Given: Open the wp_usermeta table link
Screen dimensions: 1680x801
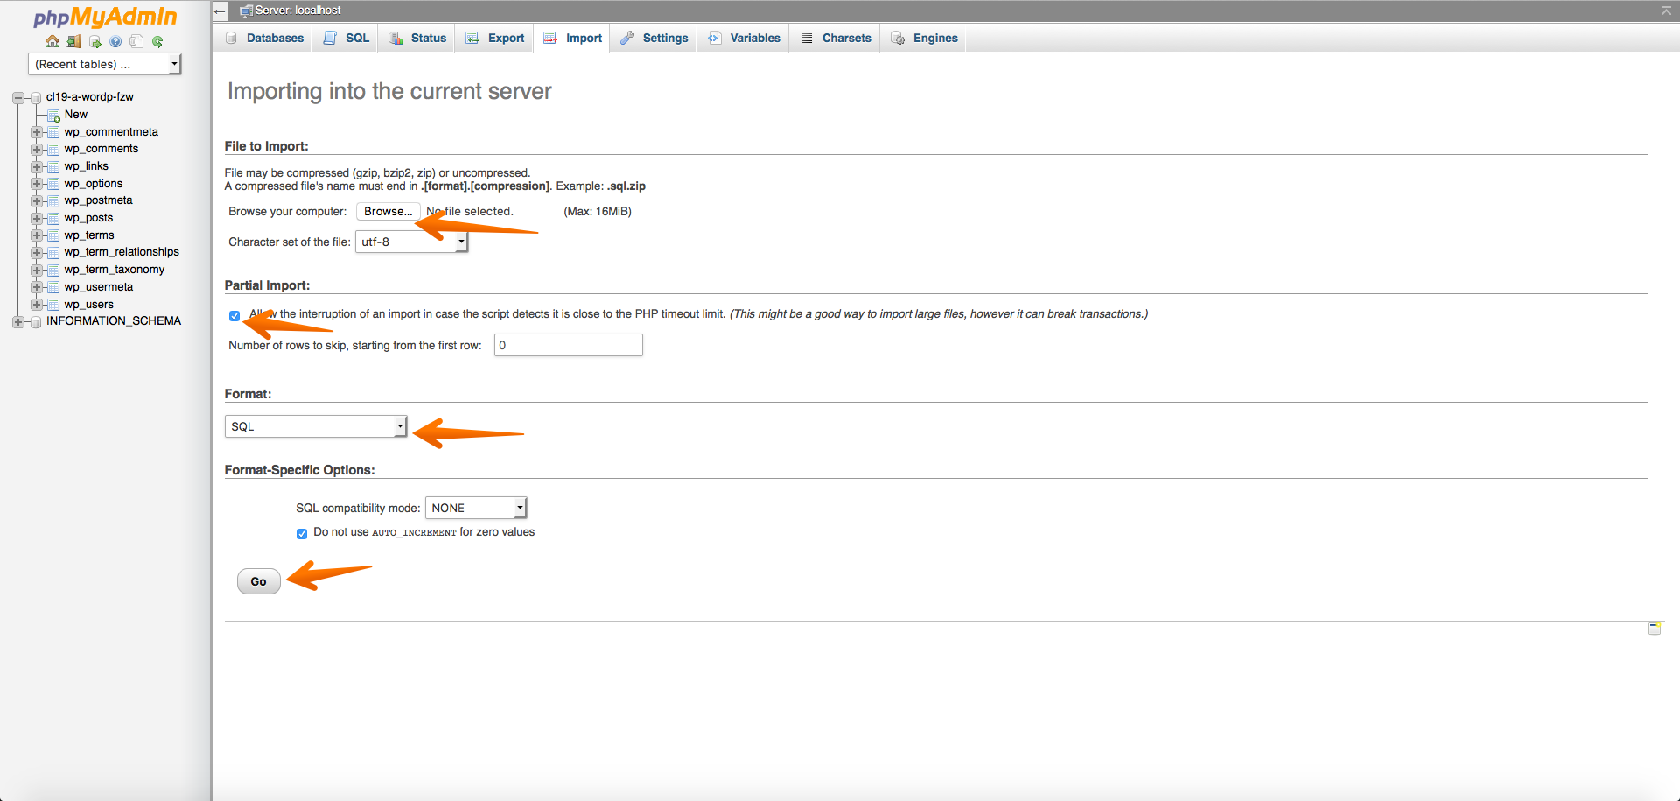Looking at the screenshot, I should (99, 287).
